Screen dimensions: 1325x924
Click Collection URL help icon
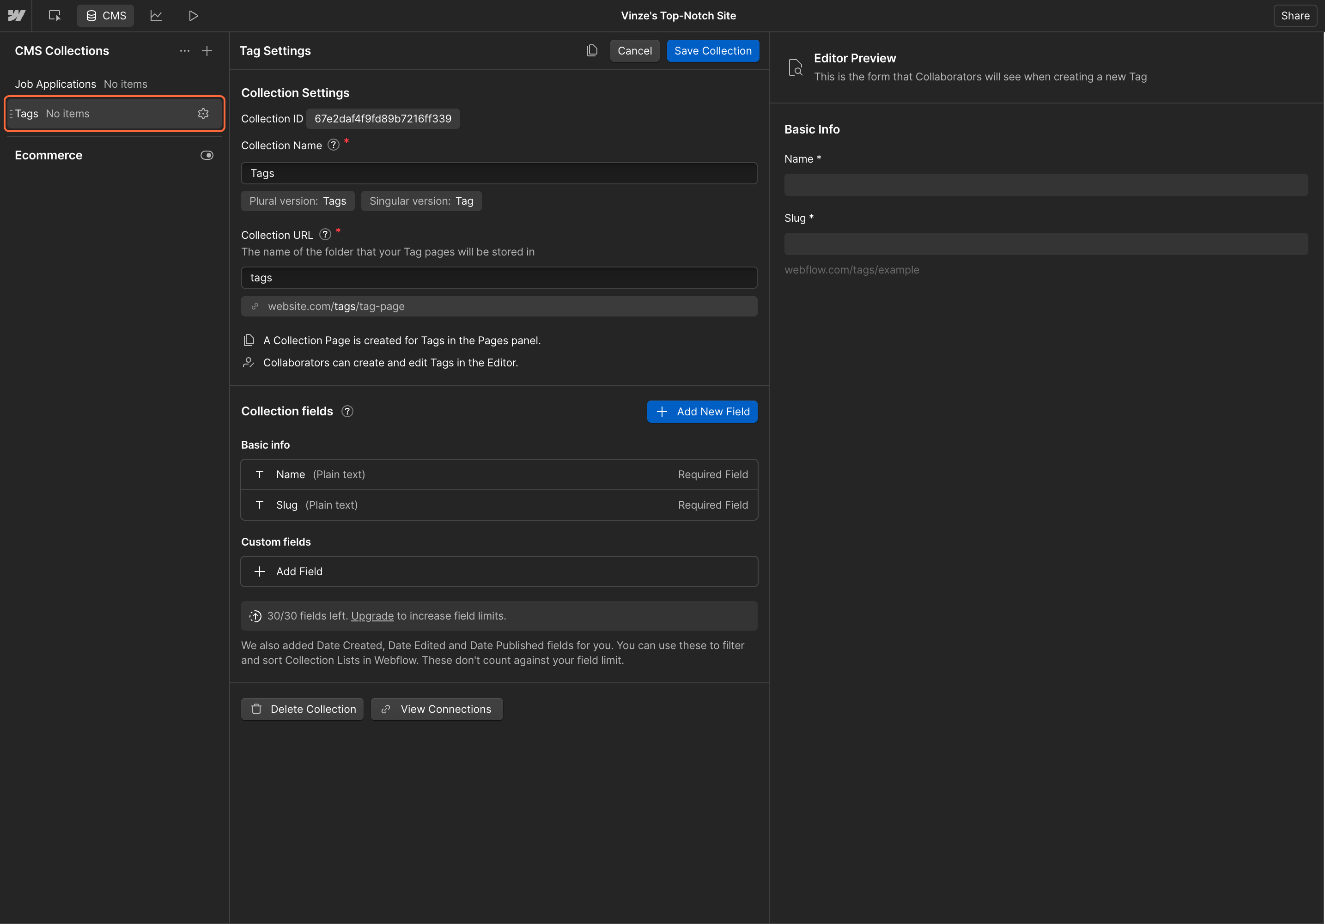(325, 234)
